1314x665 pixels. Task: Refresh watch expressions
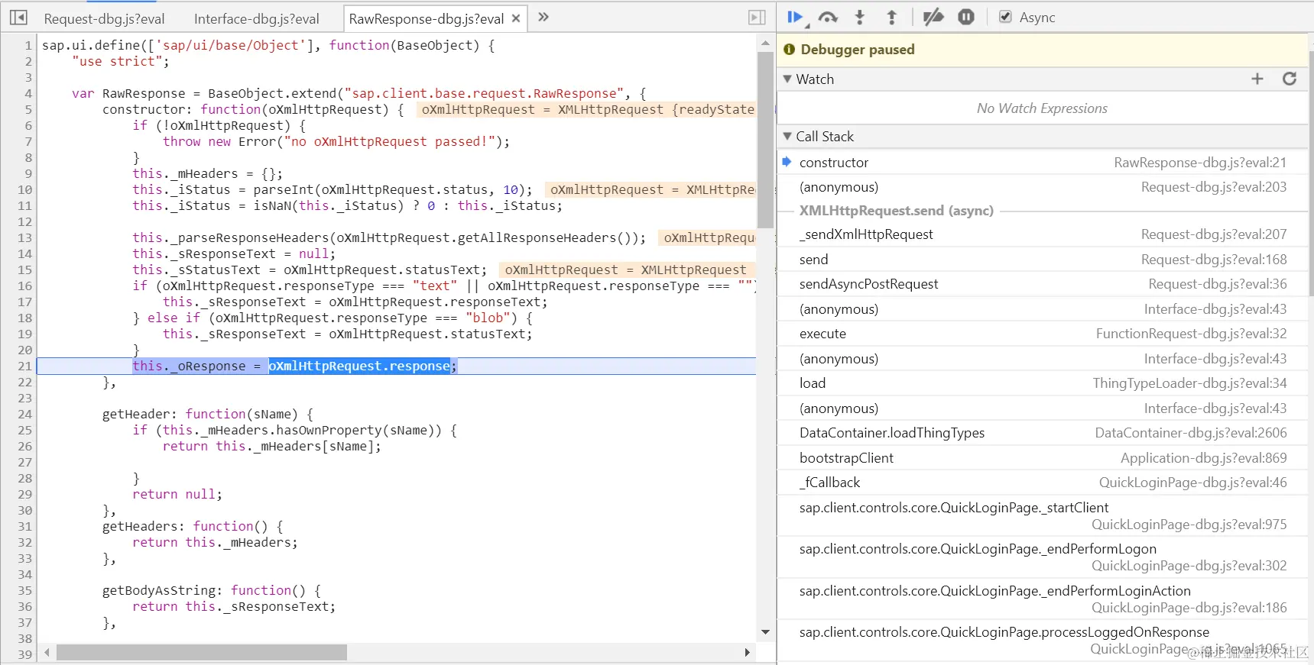pyautogui.click(x=1290, y=79)
